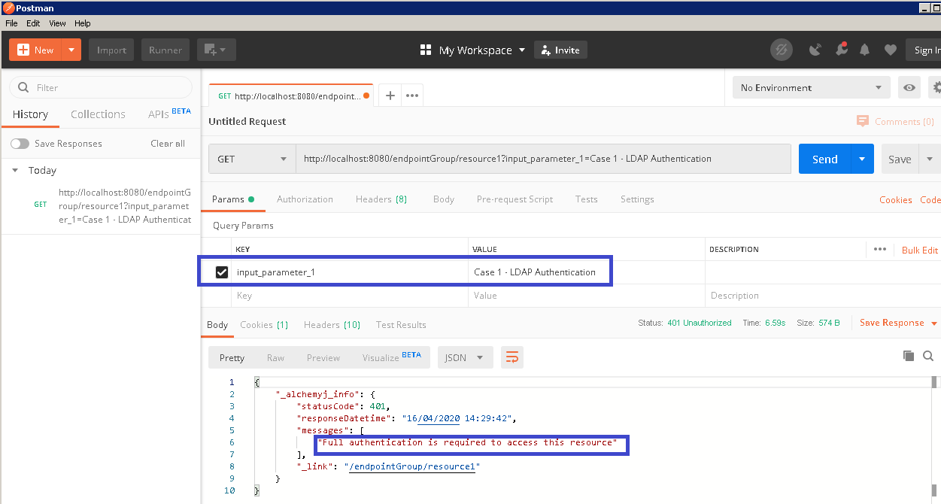Click the Comments speech bubble icon
This screenshot has height=504, width=941.
pos(863,122)
